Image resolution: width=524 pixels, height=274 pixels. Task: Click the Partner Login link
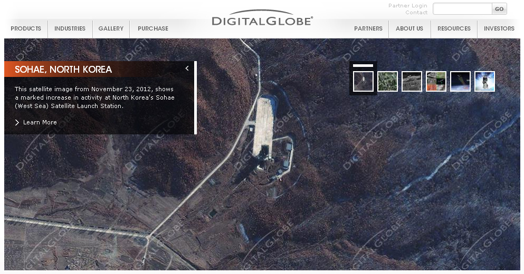click(408, 6)
